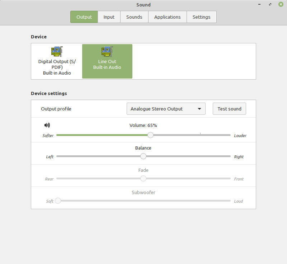Image resolution: width=287 pixels, height=264 pixels.
Task: Click the Balance label
Action: coord(143,148)
